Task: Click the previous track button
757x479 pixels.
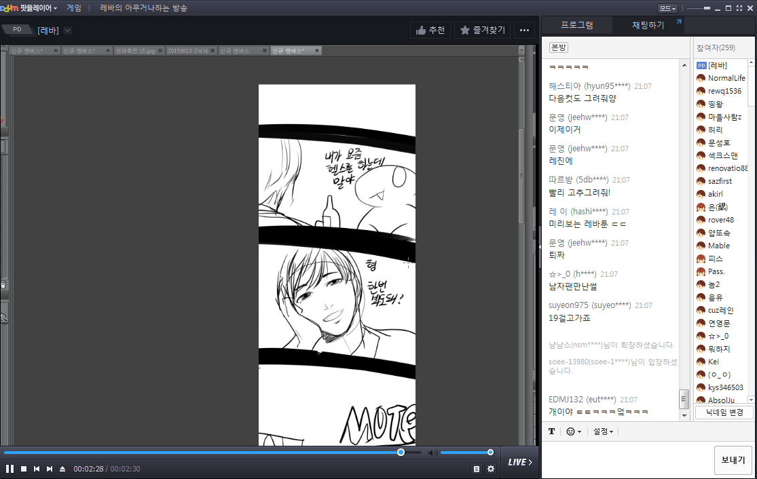Action: coord(37,469)
